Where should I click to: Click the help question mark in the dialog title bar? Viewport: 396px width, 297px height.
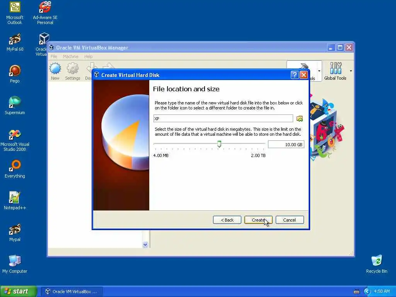coord(294,75)
